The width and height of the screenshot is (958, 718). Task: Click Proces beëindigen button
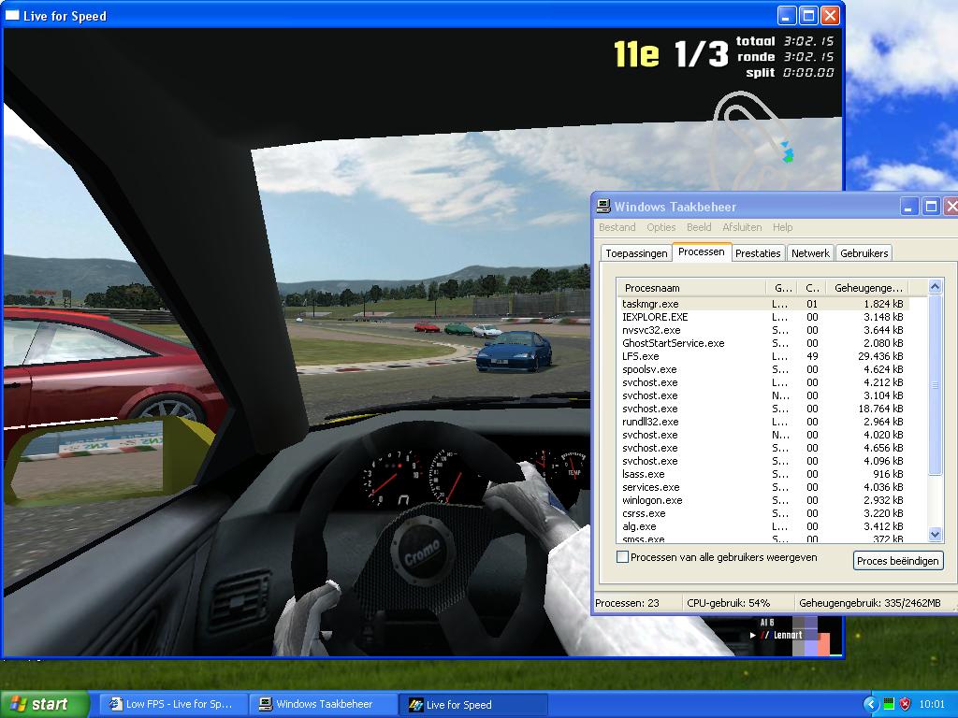pos(898,561)
